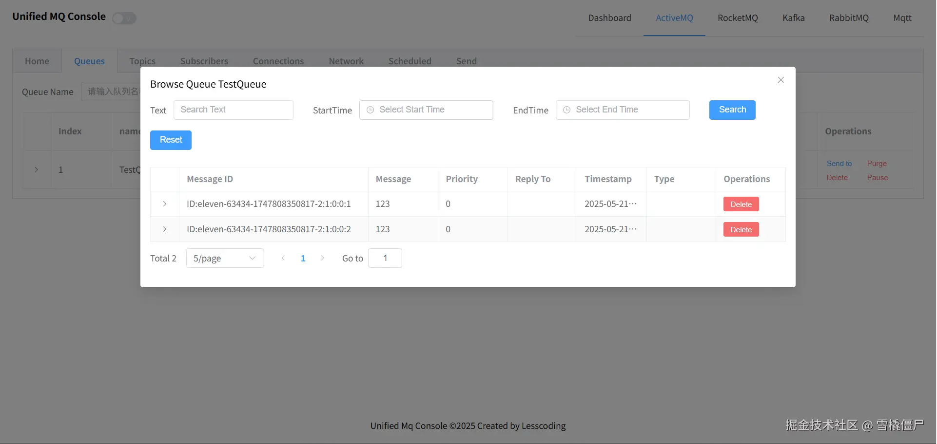
Task: Open the Topics tab
Action: 142,61
